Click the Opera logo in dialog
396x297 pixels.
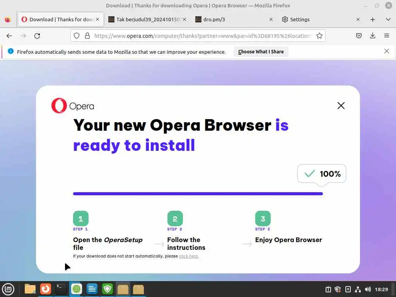coord(73,106)
